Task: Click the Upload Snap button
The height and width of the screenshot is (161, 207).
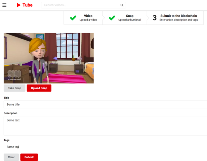Action: tap(39, 88)
